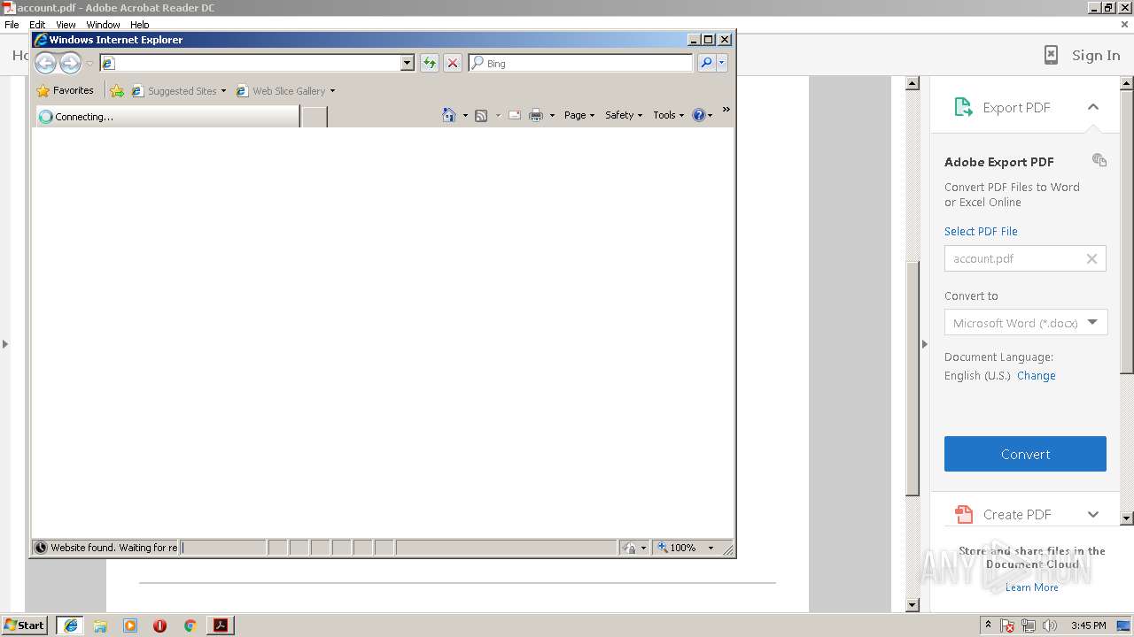Image resolution: width=1134 pixels, height=637 pixels.
Task: Collapse the right tools pane arrow
Action: tap(925, 343)
